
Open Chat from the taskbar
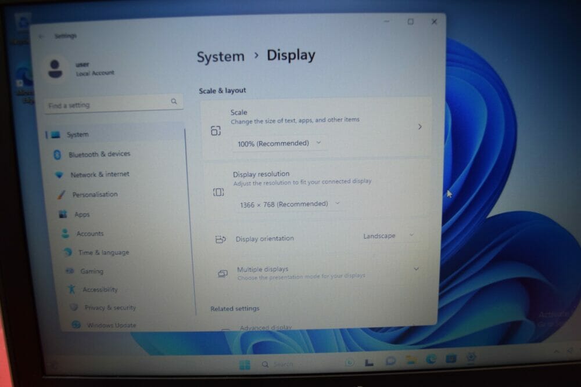390,361
